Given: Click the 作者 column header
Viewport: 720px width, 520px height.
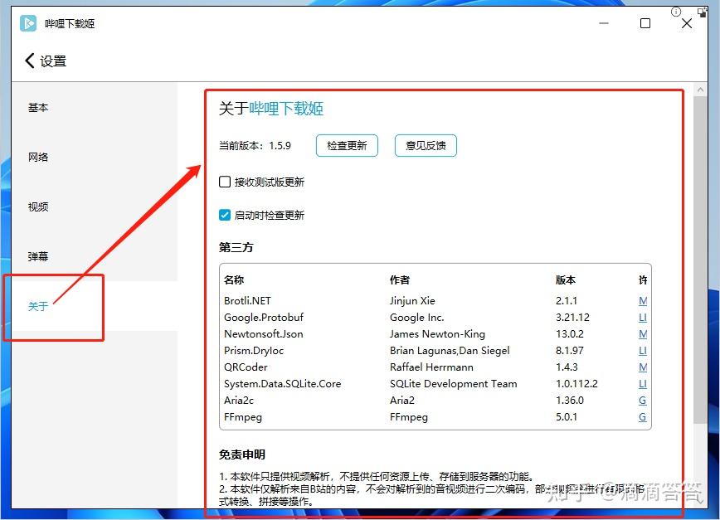Looking at the screenshot, I should [400, 280].
